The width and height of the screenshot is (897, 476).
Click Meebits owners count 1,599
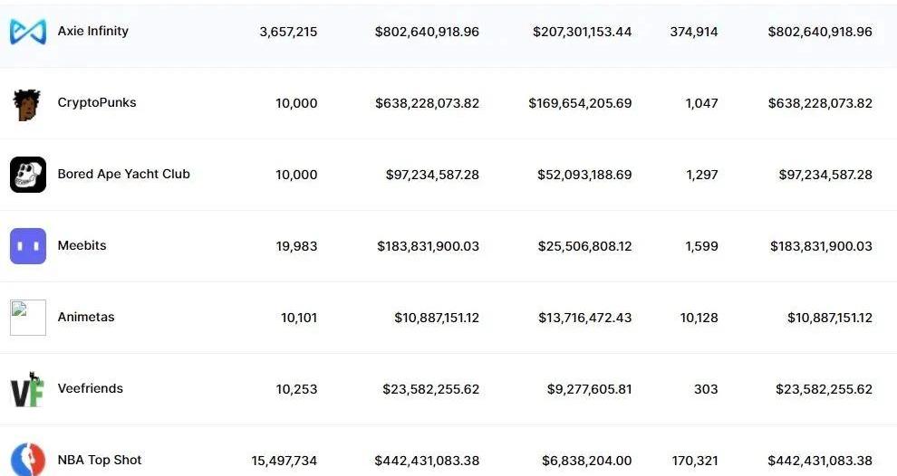coord(701,246)
